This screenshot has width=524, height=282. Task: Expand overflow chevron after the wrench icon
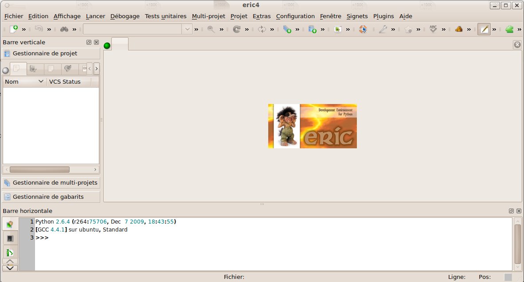393,29
